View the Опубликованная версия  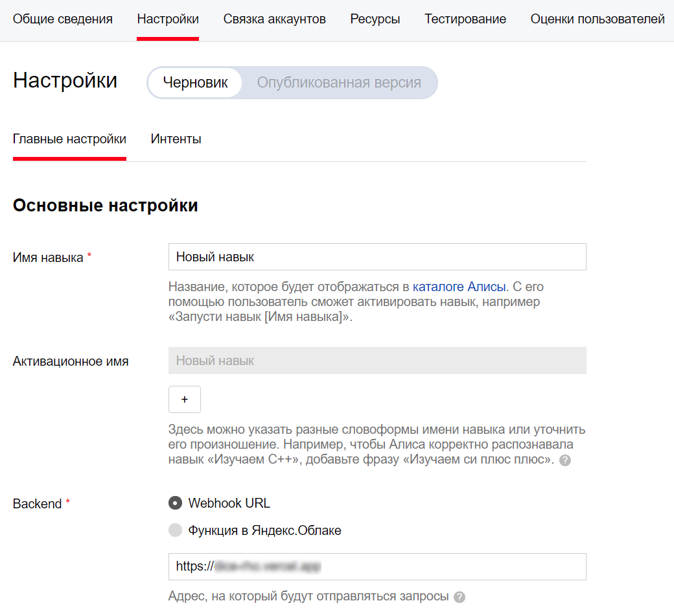pos(339,82)
